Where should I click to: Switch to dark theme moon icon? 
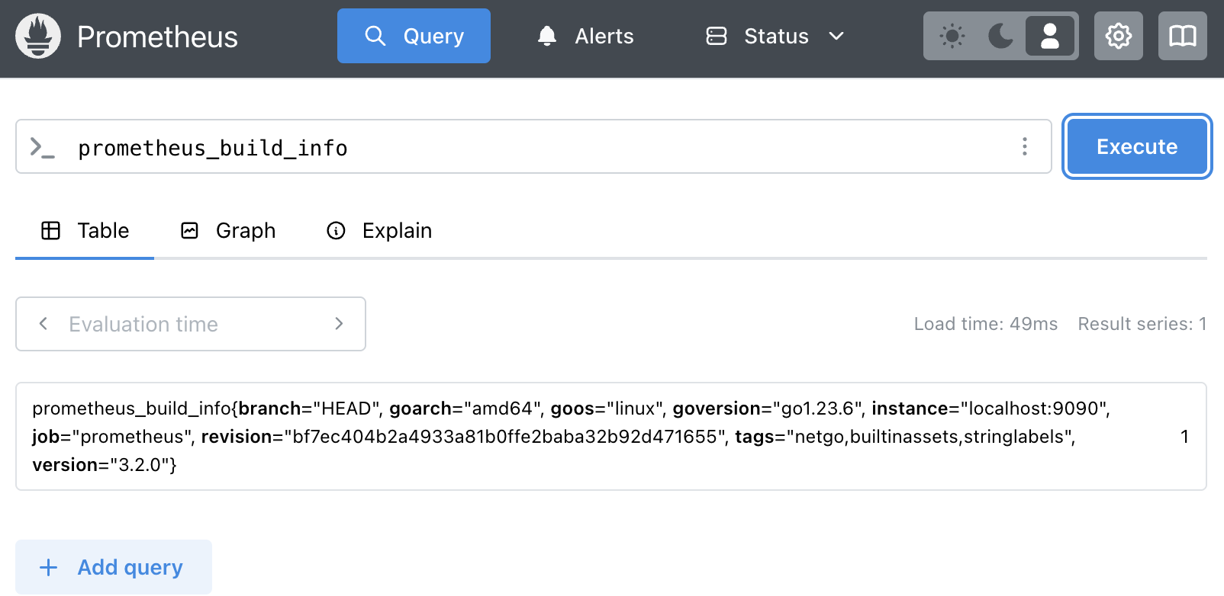(x=1000, y=36)
